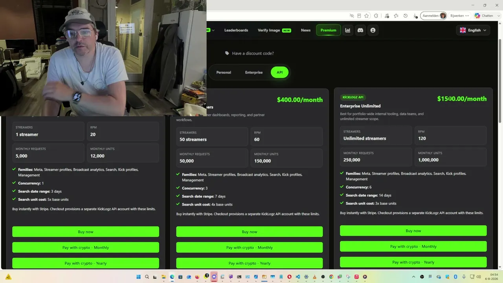The height and width of the screenshot is (283, 503).
Task: Click the '1,000,000' monthly units value
Action: click(x=428, y=160)
